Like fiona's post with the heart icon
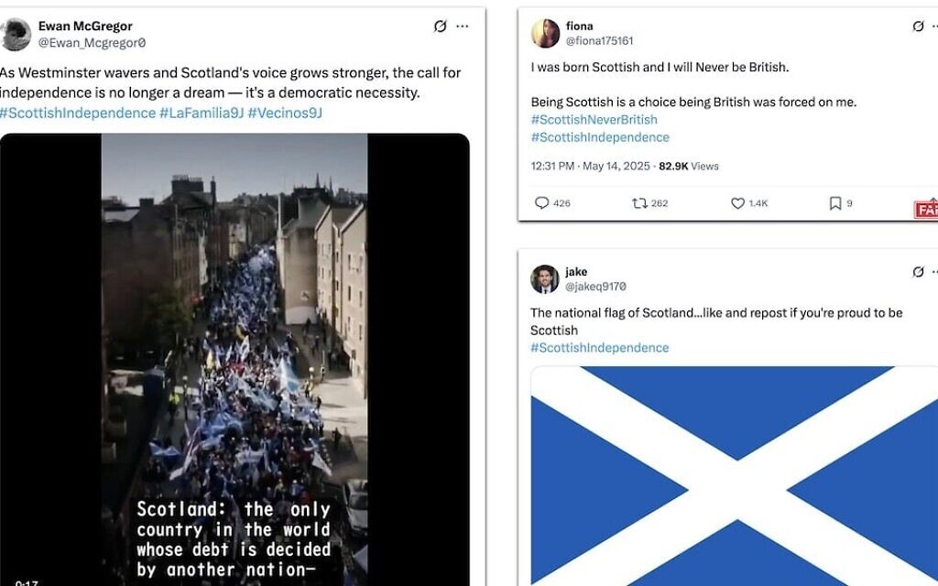 (x=737, y=203)
